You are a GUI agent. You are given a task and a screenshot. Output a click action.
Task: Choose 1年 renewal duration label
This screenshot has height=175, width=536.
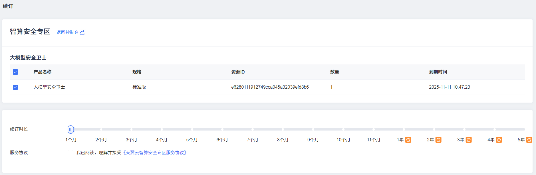tap(400, 140)
